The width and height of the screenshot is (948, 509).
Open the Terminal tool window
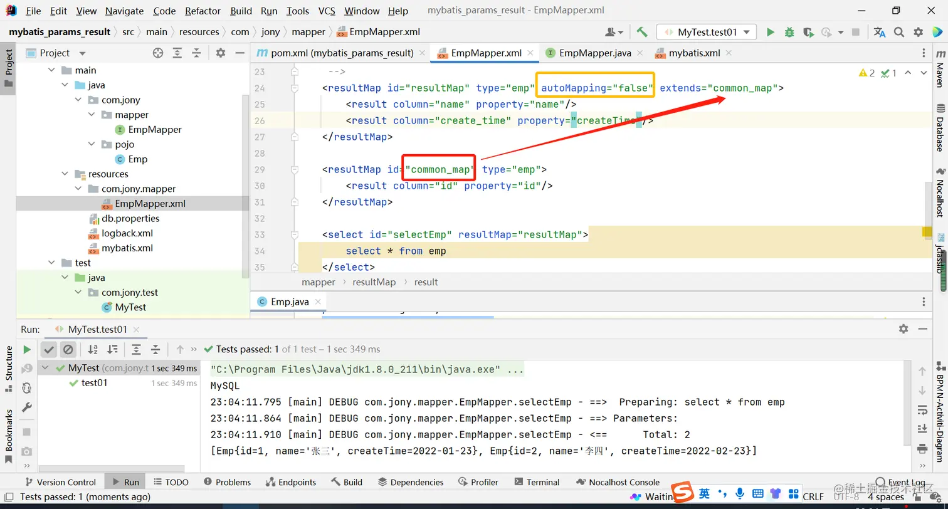point(537,482)
